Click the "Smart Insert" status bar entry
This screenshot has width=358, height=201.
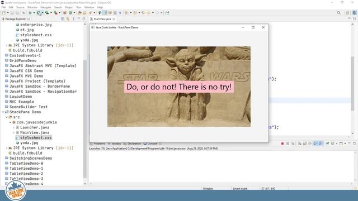click(240, 189)
